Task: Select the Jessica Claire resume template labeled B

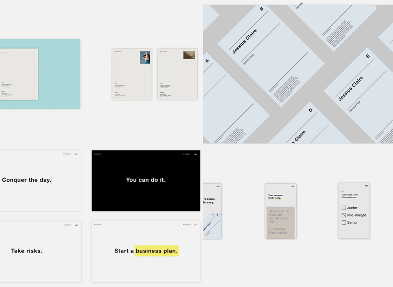Action: coord(271,56)
